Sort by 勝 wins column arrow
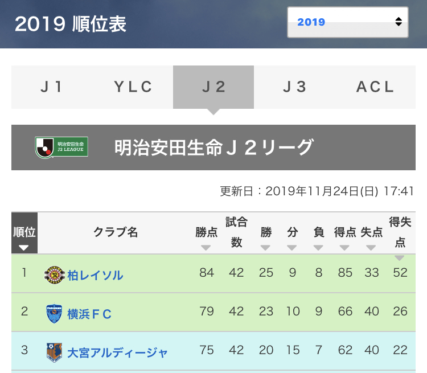This screenshot has width=427, height=373. click(x=266, y=248)
